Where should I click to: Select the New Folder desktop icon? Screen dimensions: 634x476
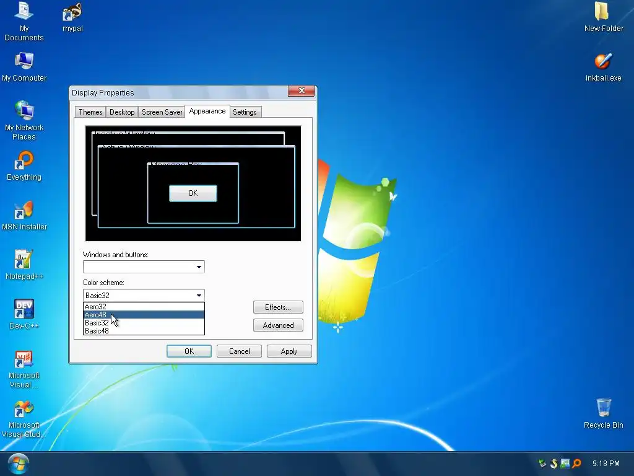point(603,17)
